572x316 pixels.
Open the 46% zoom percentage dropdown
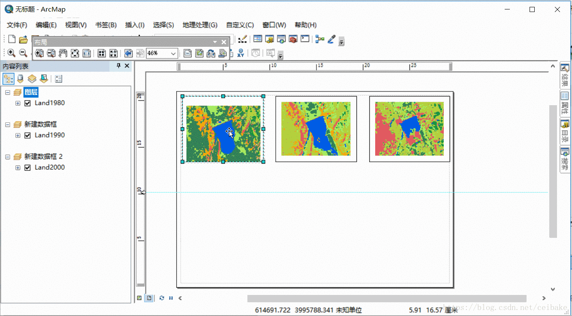pos(173,53)
